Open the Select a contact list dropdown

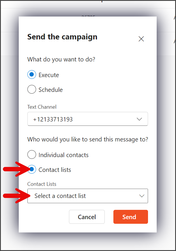88,196
